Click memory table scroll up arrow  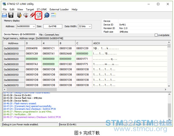pos(169,42)
